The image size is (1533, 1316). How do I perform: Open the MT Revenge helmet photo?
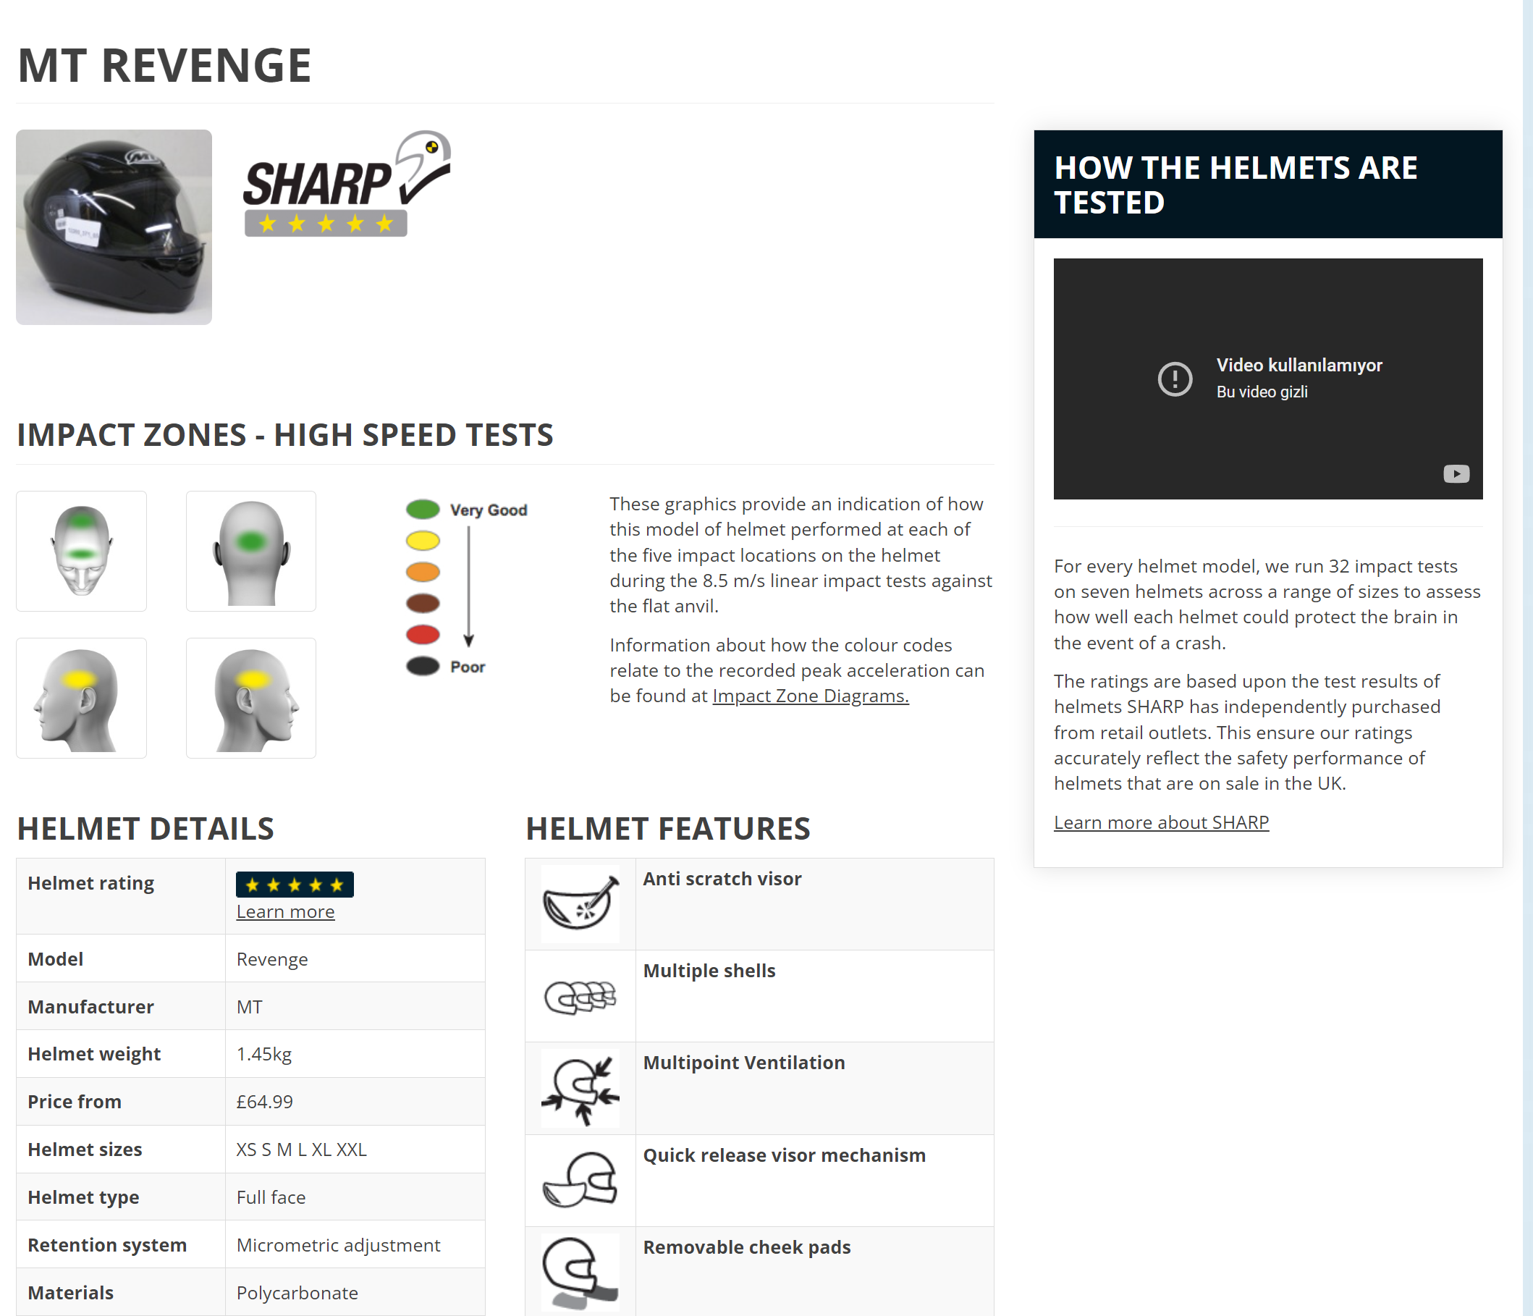pos(114,227)
